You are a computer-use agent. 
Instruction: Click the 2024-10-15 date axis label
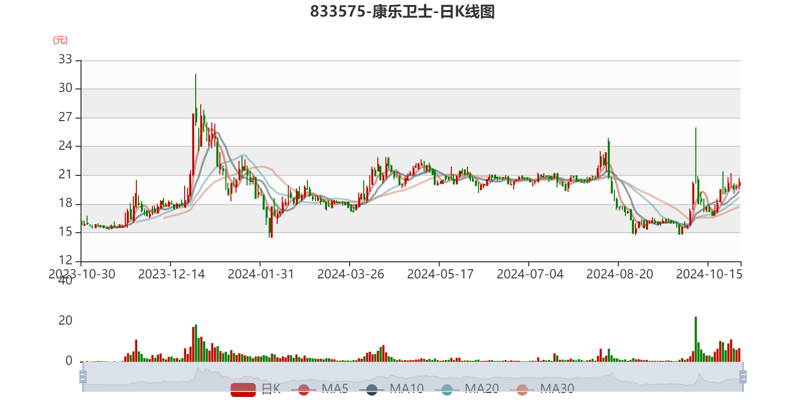tap(709, 274)
